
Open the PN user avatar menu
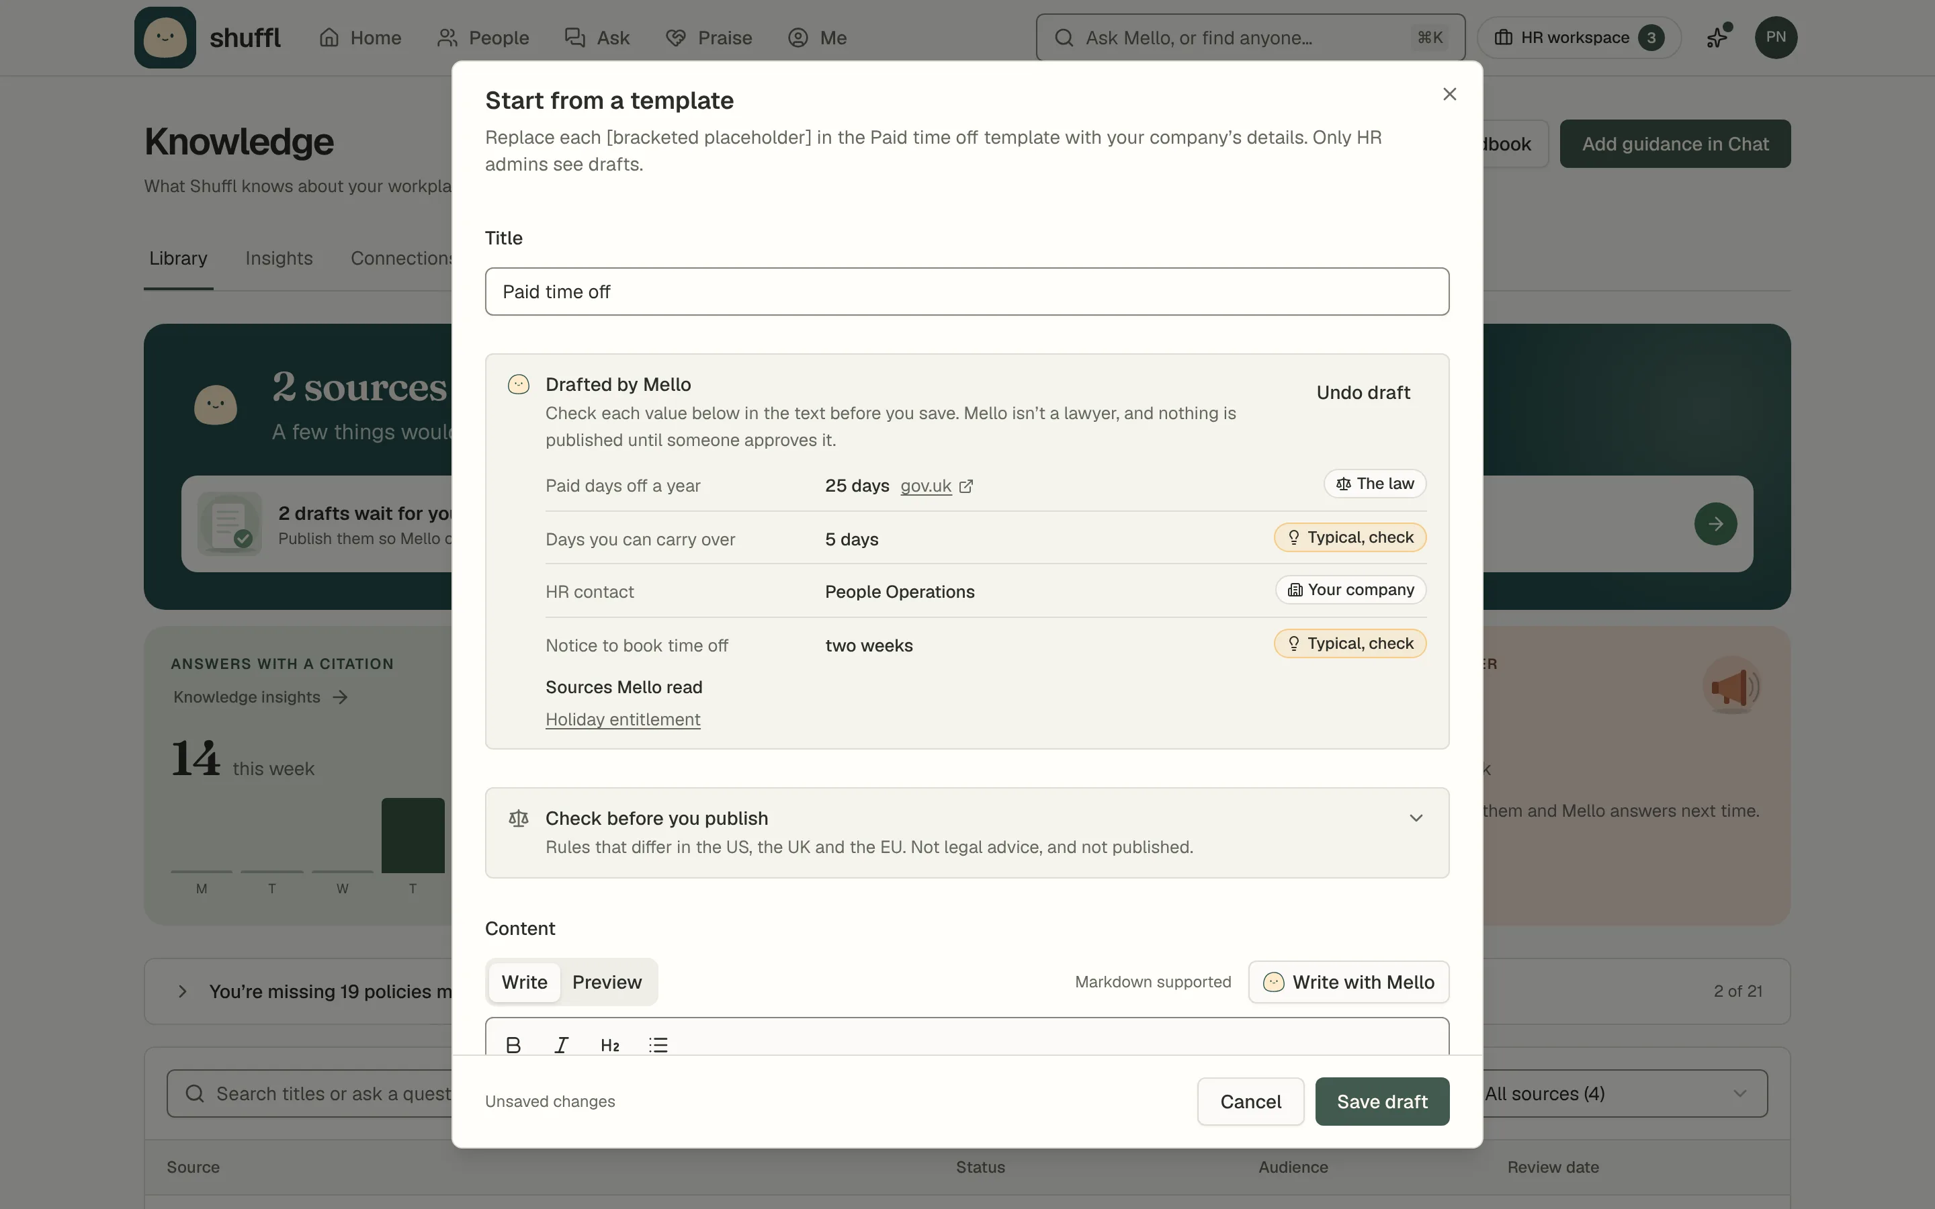(x=1776, y=38)
